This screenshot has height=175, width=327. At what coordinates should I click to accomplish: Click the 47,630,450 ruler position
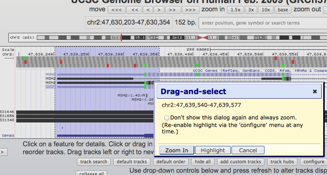point(215,54)
